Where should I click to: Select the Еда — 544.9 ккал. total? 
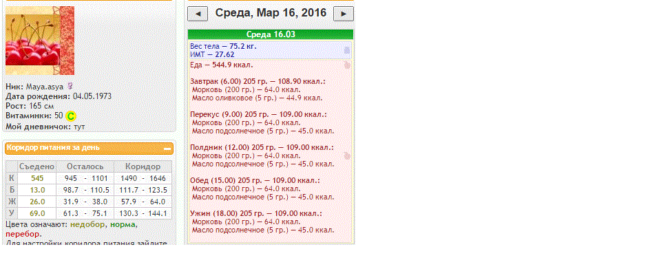pos(222,65)
